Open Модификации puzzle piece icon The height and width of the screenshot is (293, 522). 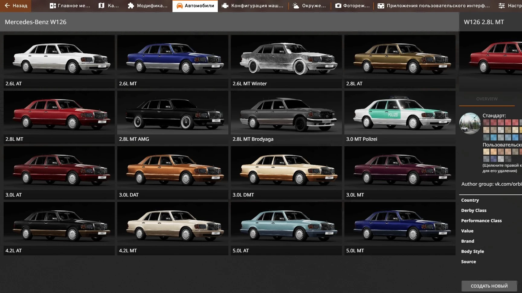pos(131,6)
